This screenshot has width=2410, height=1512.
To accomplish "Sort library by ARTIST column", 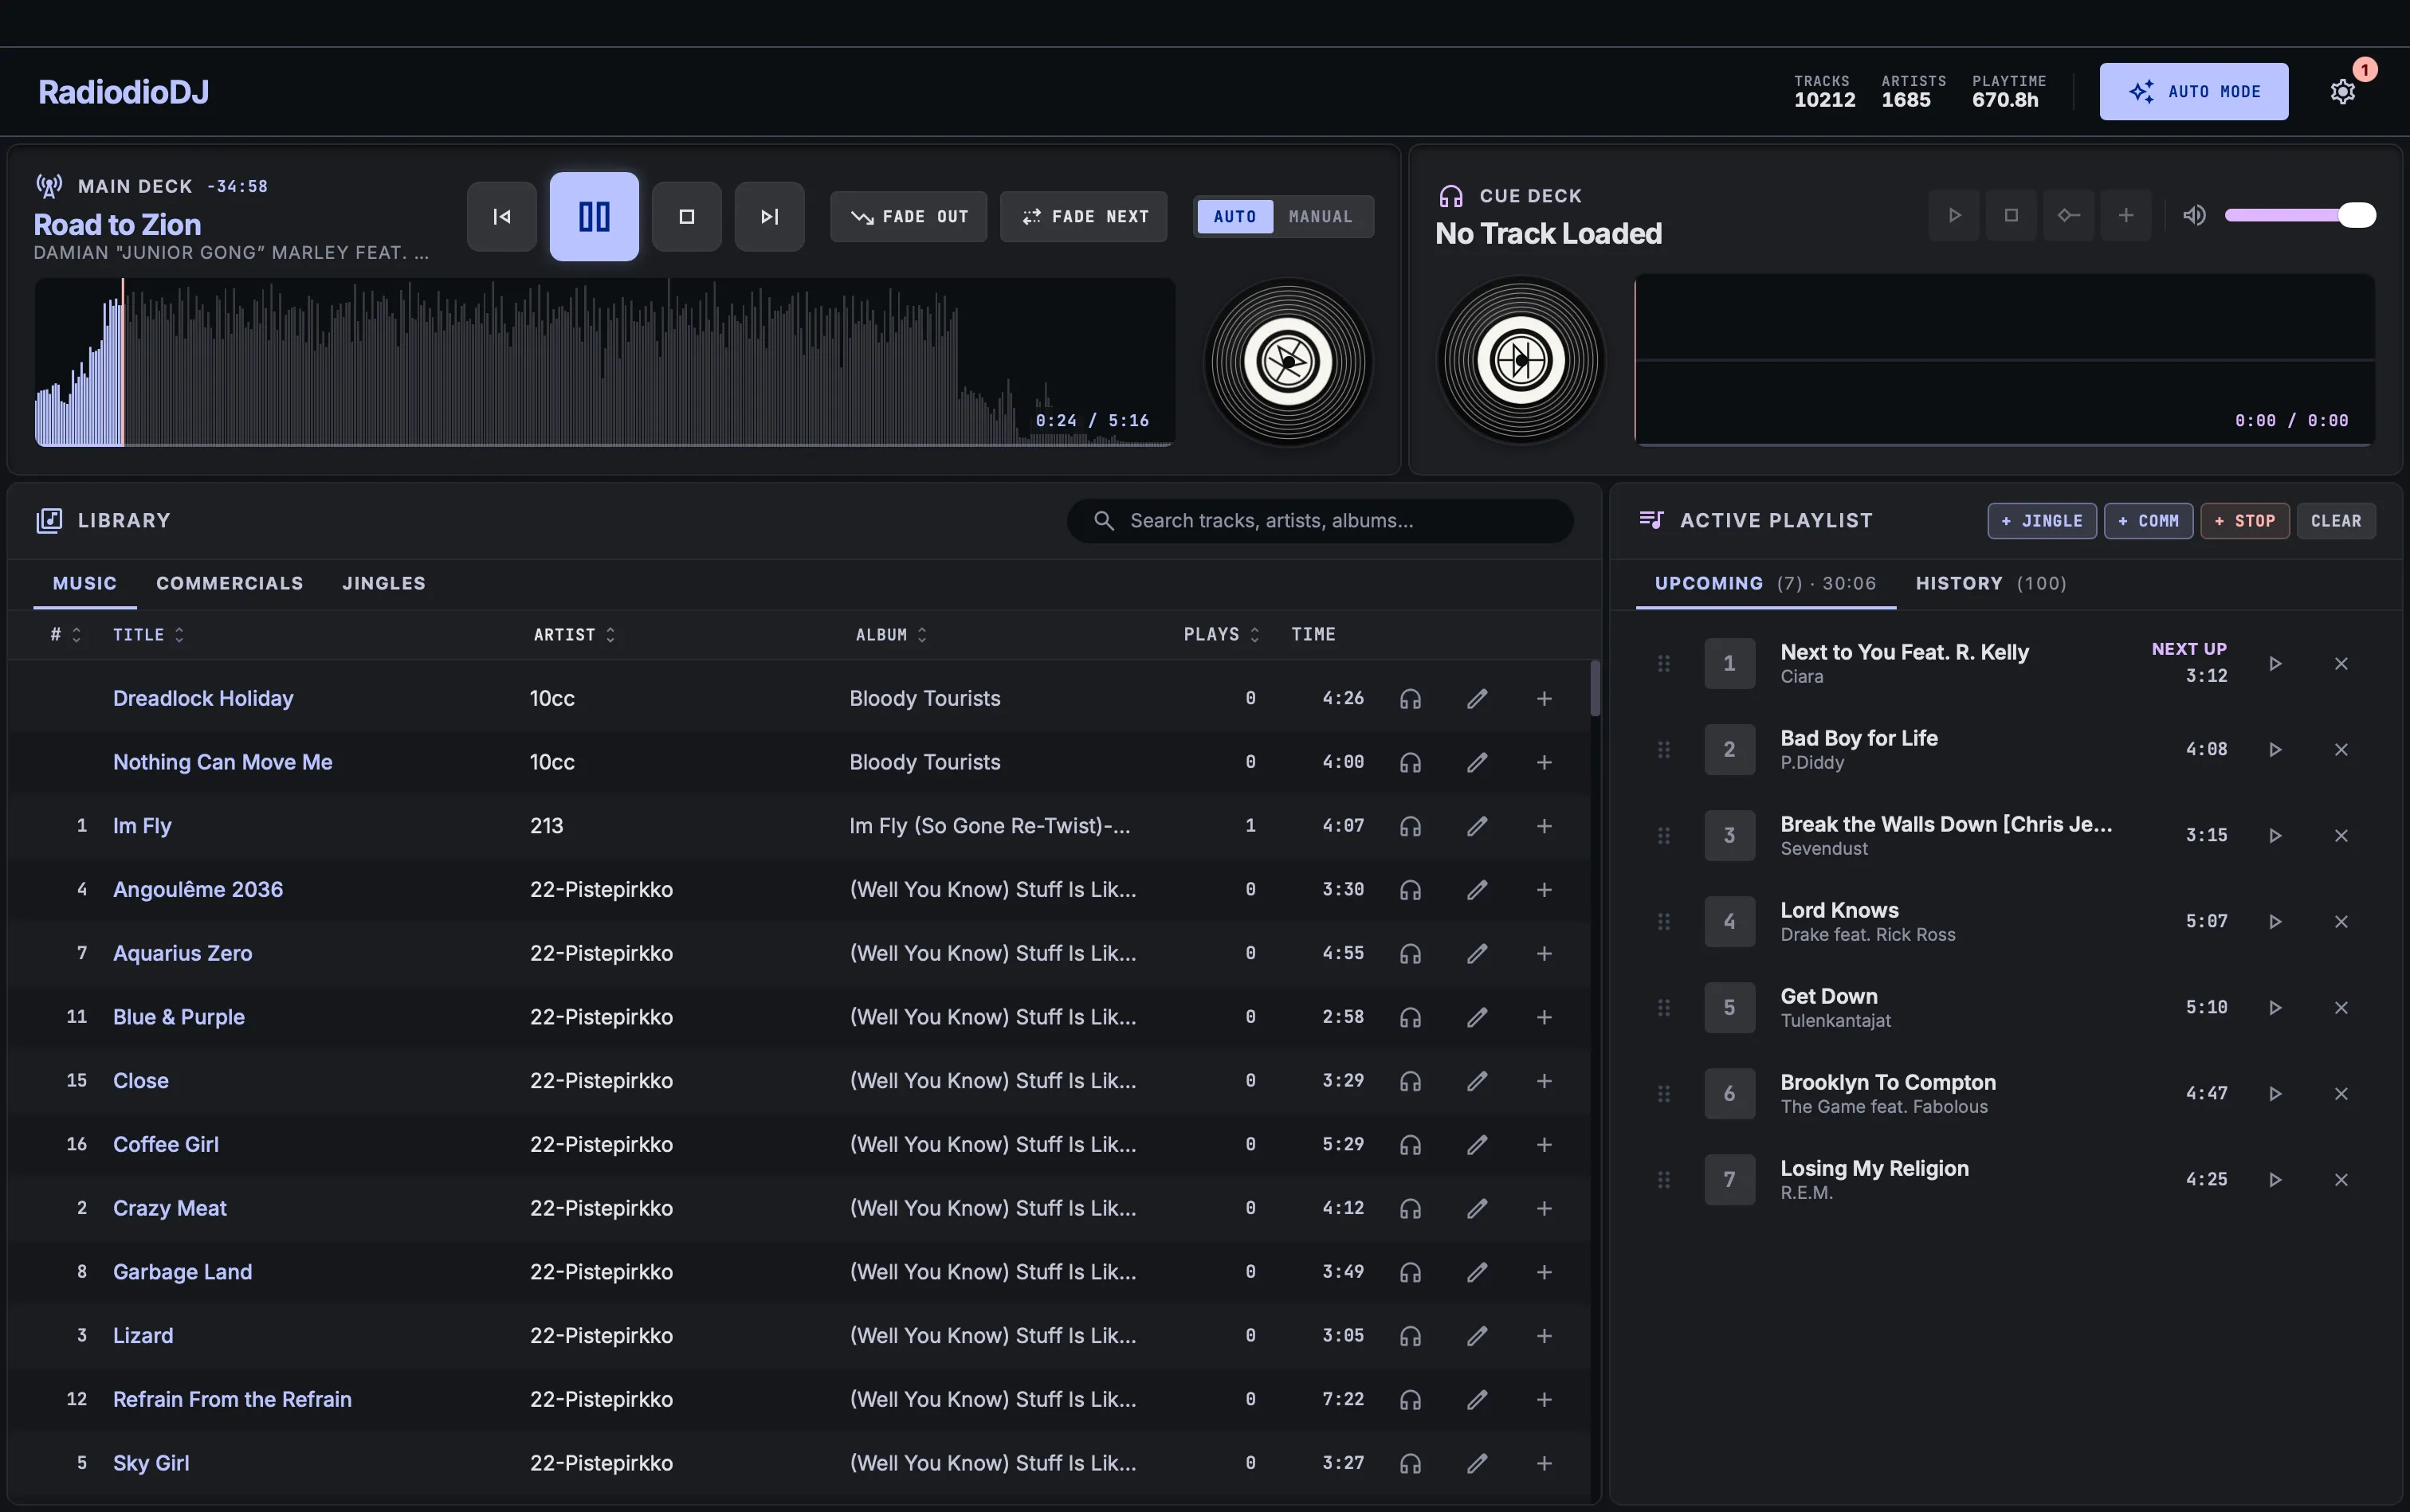I will point(575,635).
